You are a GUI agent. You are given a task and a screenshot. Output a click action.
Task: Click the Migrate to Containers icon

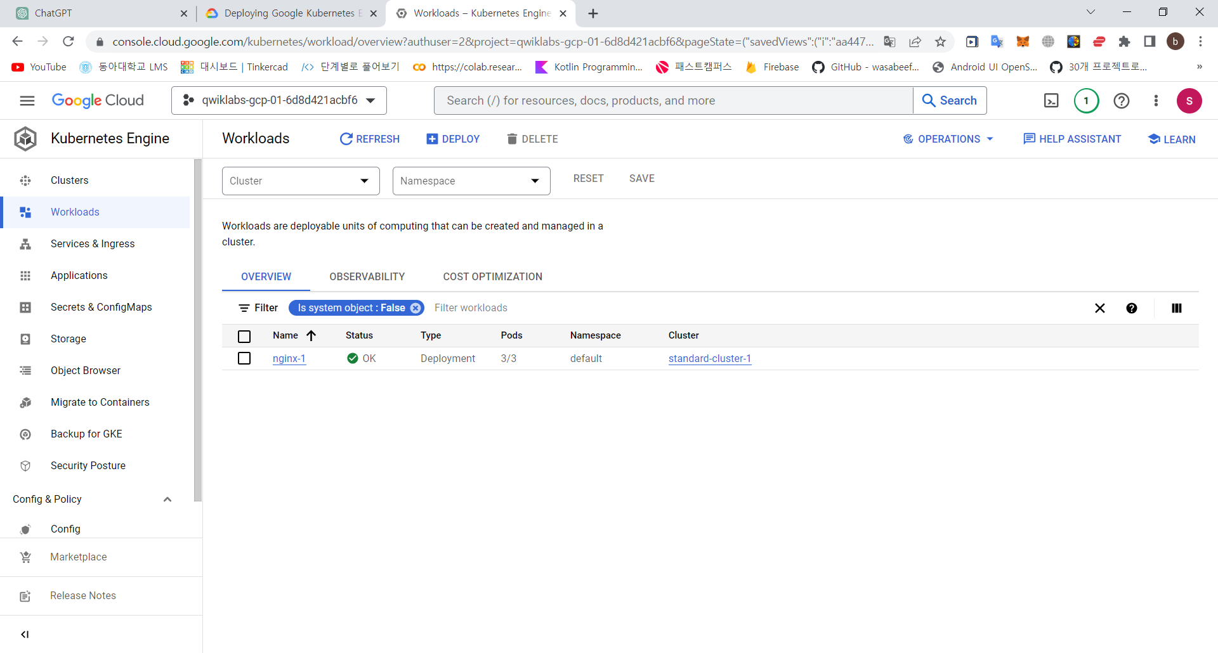tap(25, 403)
